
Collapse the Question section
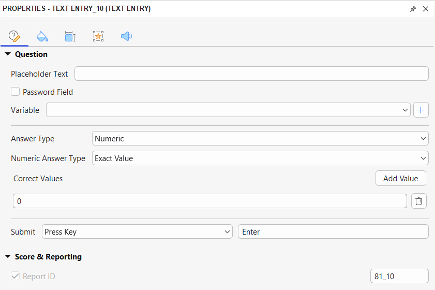click(x=8, y=54)
